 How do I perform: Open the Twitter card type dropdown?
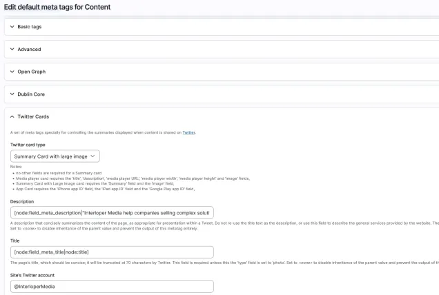click(x=55, y=156)
